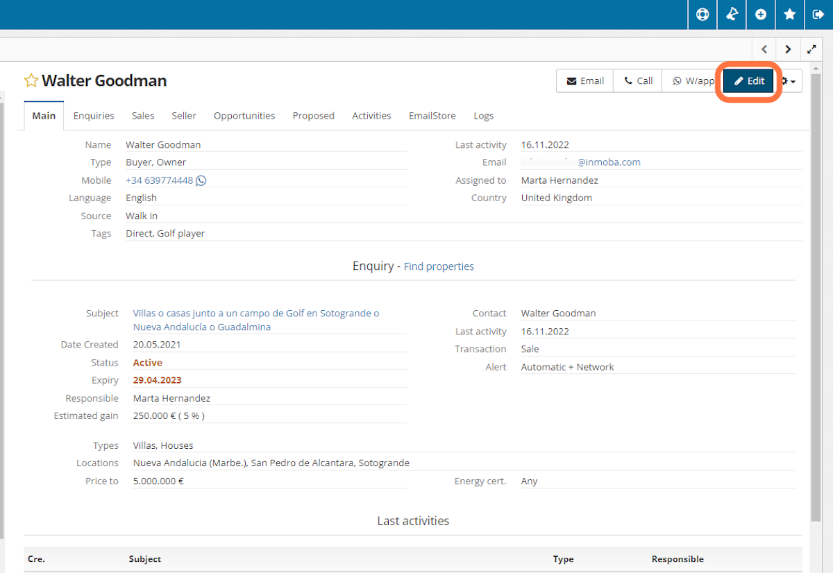The width and height of the screenshot is (833, 573).
Task: Open the Opportunities tab
Action: tap(244, 116)
